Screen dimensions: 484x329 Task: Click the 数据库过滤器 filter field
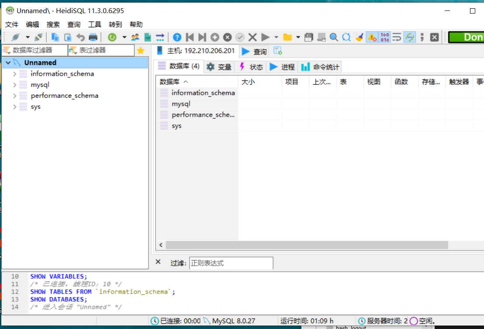35,50
